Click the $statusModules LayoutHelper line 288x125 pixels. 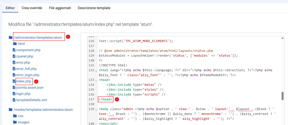168,55
